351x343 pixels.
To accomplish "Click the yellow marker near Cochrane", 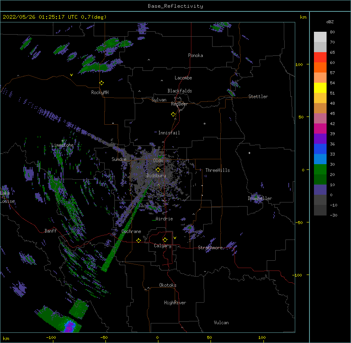I will [138, 240].
